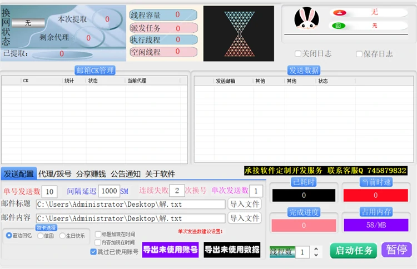Click the 线程数 value field

click(x=302, y=252)
